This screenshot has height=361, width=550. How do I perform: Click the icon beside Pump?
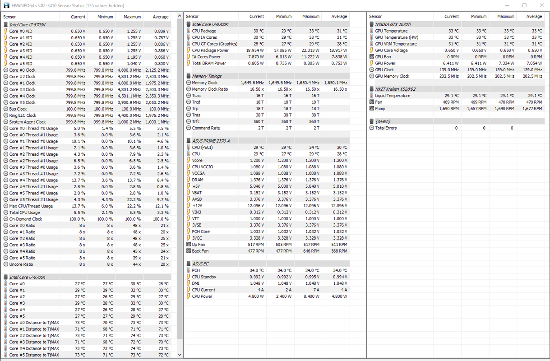371,109
